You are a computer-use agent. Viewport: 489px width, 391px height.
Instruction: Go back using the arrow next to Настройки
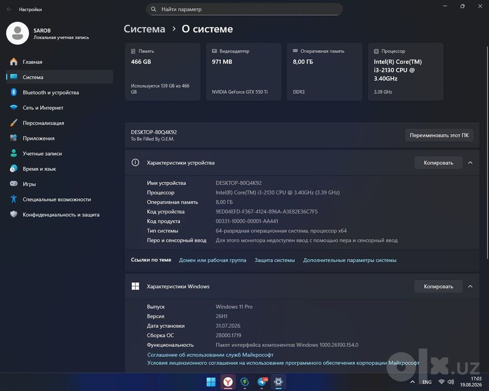pyautogui.click(x=9, y=9)
